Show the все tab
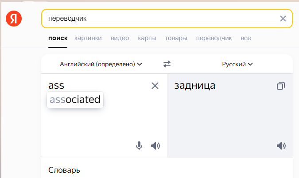The height and width of the screenshot is (178, 299). tap(245, 38)
